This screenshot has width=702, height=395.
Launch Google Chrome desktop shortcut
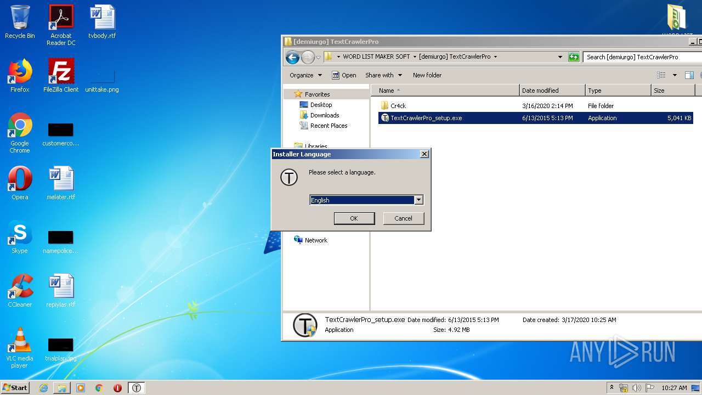[20, 133]
